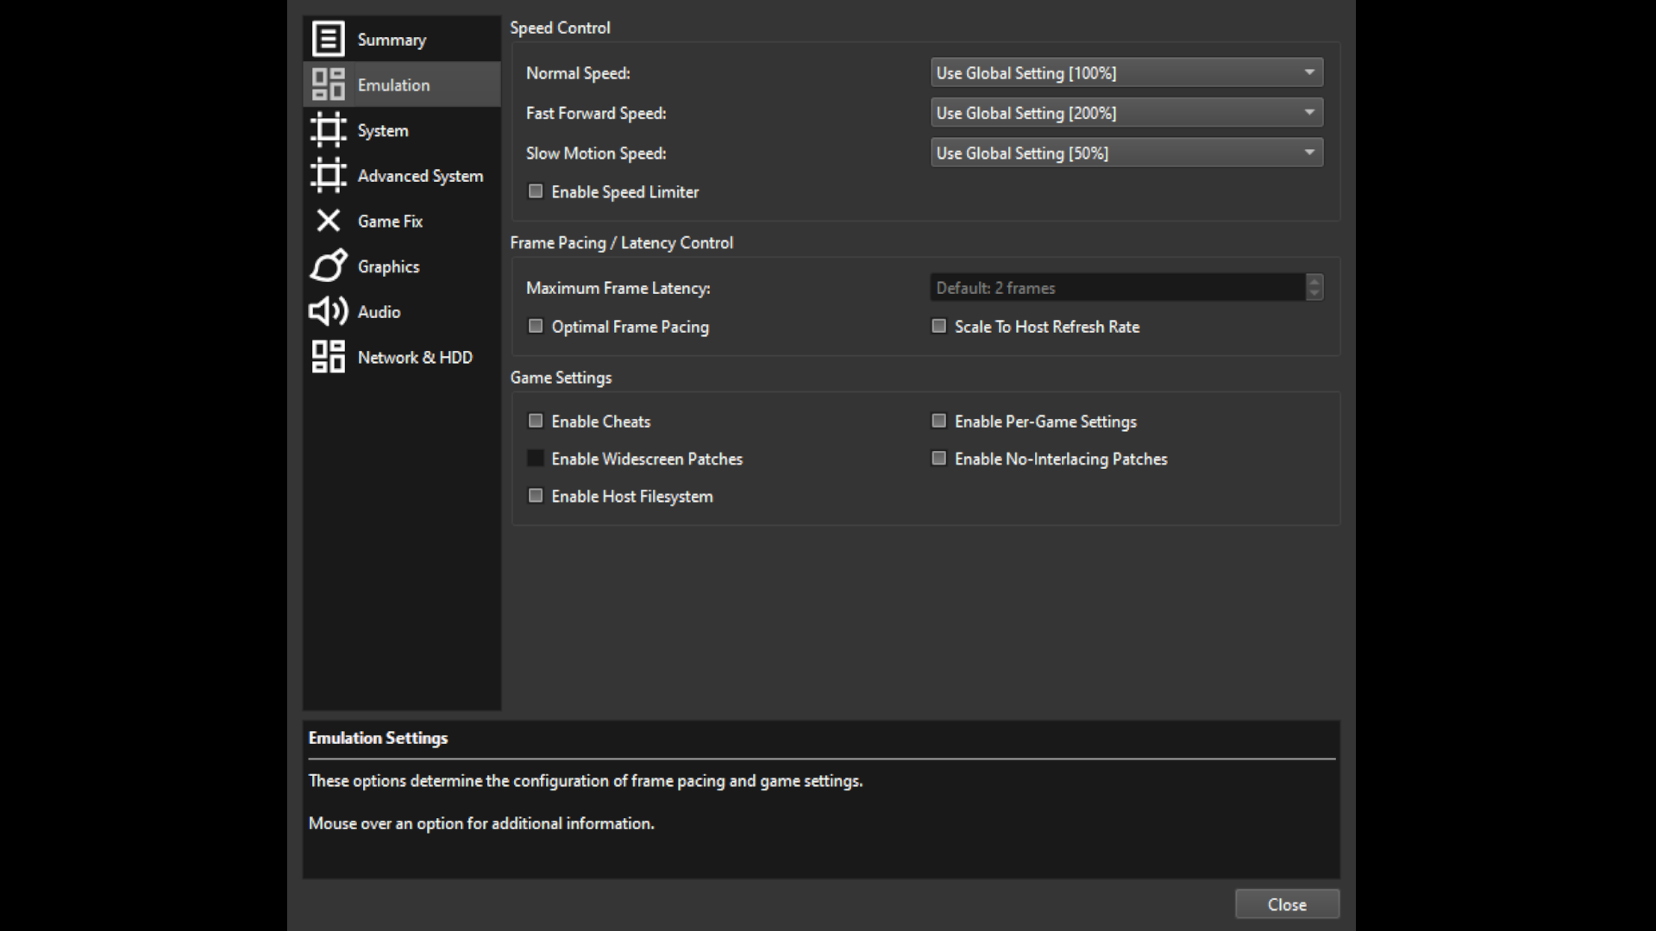Click the Game Fix X icon

(328, 221)
